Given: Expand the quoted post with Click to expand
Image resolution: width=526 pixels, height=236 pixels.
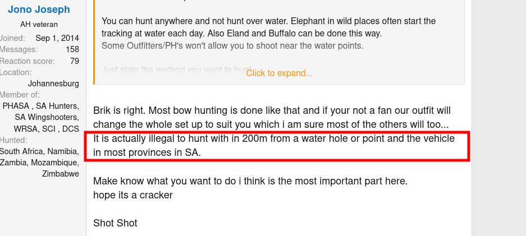Looking at the screenshot, I should (279, 73).
